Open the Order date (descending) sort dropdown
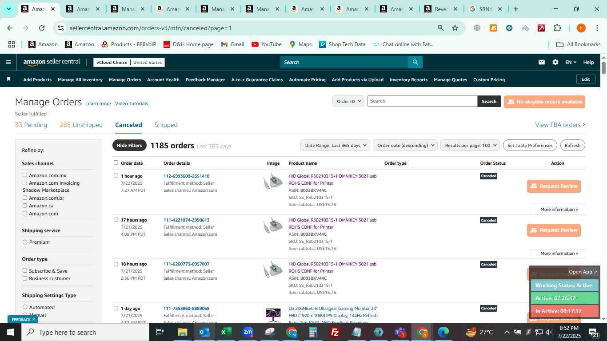The height and width of the screenshot is (341, 607). (405, 145)
